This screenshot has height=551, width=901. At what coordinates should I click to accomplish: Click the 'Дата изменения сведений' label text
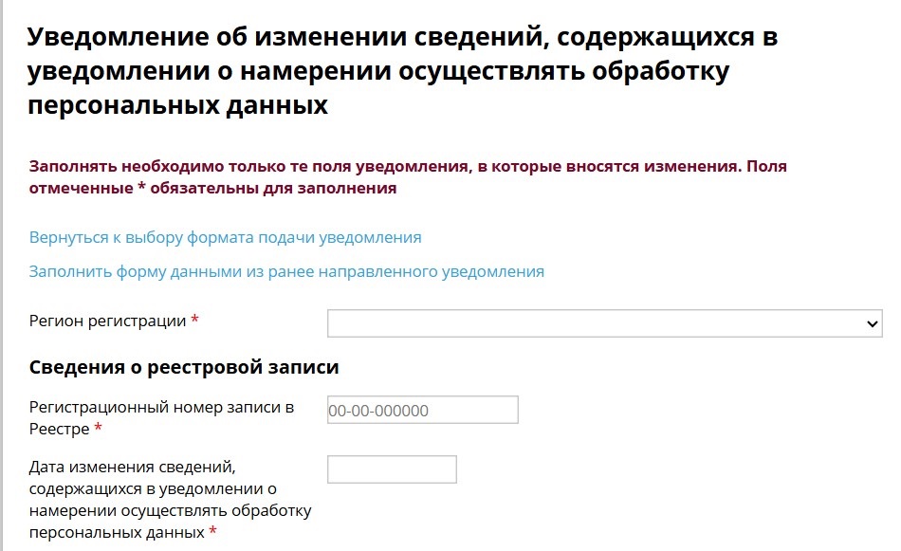[x=131, y=467]
